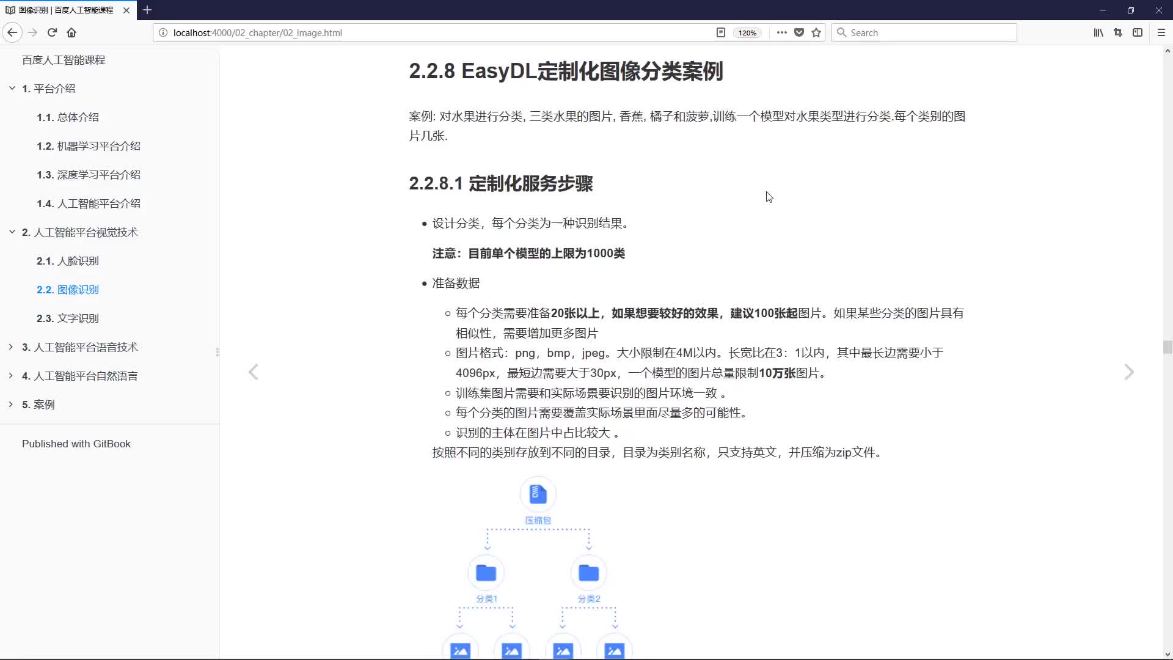Open 1.2. 机器学习平台介绍 section

(x=89, y=146)
